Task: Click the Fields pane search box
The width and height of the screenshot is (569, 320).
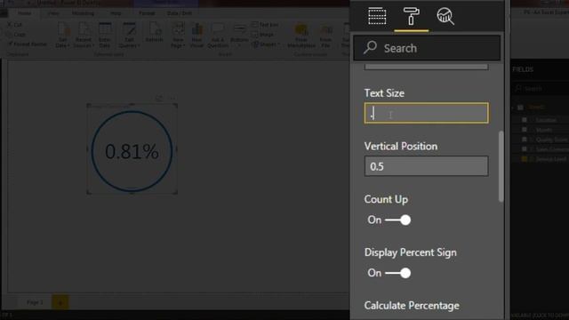Action: click(x=541, y=89)
